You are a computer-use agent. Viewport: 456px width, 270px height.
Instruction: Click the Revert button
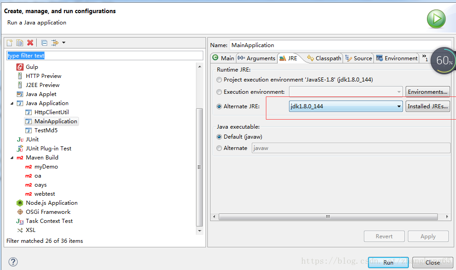click(384, 236)
